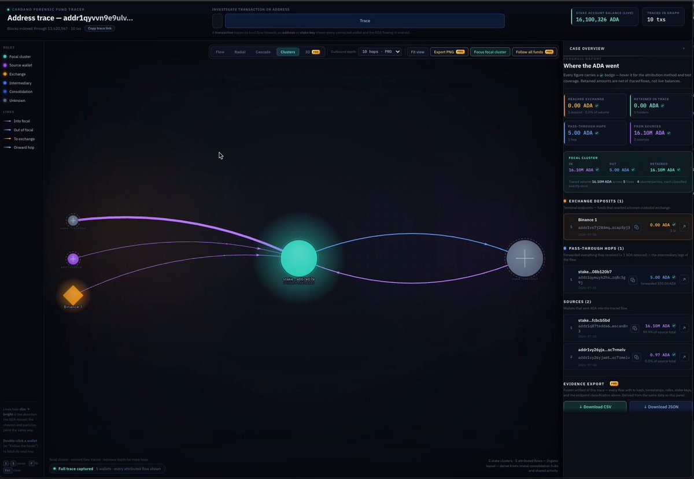The width and height of the screenshot is (694, 479).
Task: Select the purple source wallet node
Action: pyautogui.click(x=73, y=259)
